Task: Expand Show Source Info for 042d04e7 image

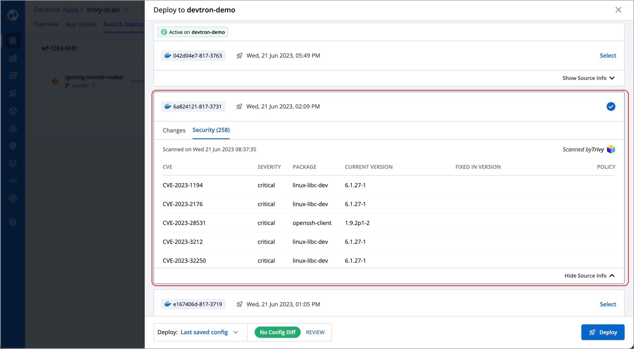Action: pos(588,78)
